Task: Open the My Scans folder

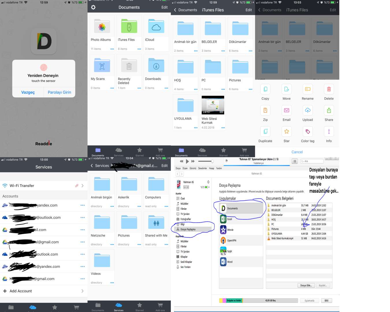Action: pyautogui.click(x=102, y=65)
